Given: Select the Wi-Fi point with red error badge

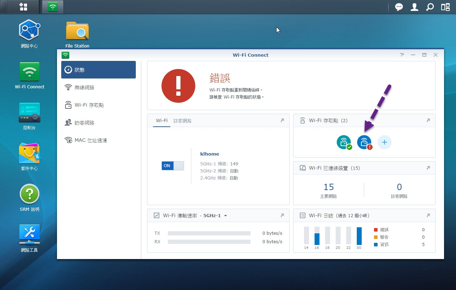Looking at the screenshot, I should (x=365, y=142).
